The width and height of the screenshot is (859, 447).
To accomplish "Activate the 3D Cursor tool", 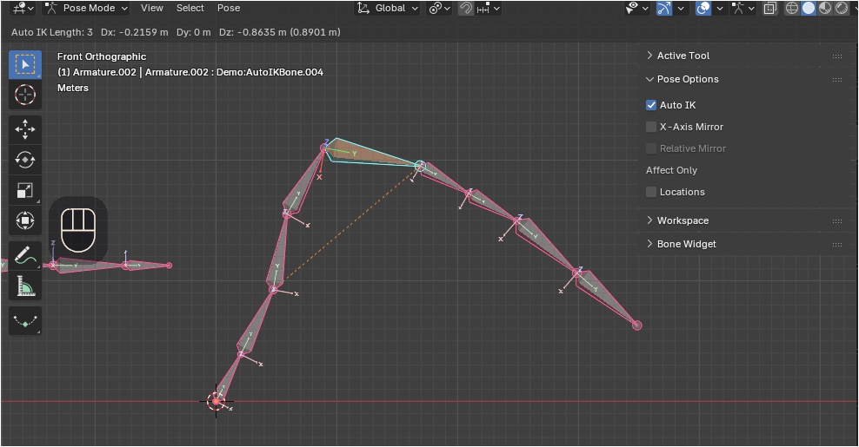I will tap(25, 95).
